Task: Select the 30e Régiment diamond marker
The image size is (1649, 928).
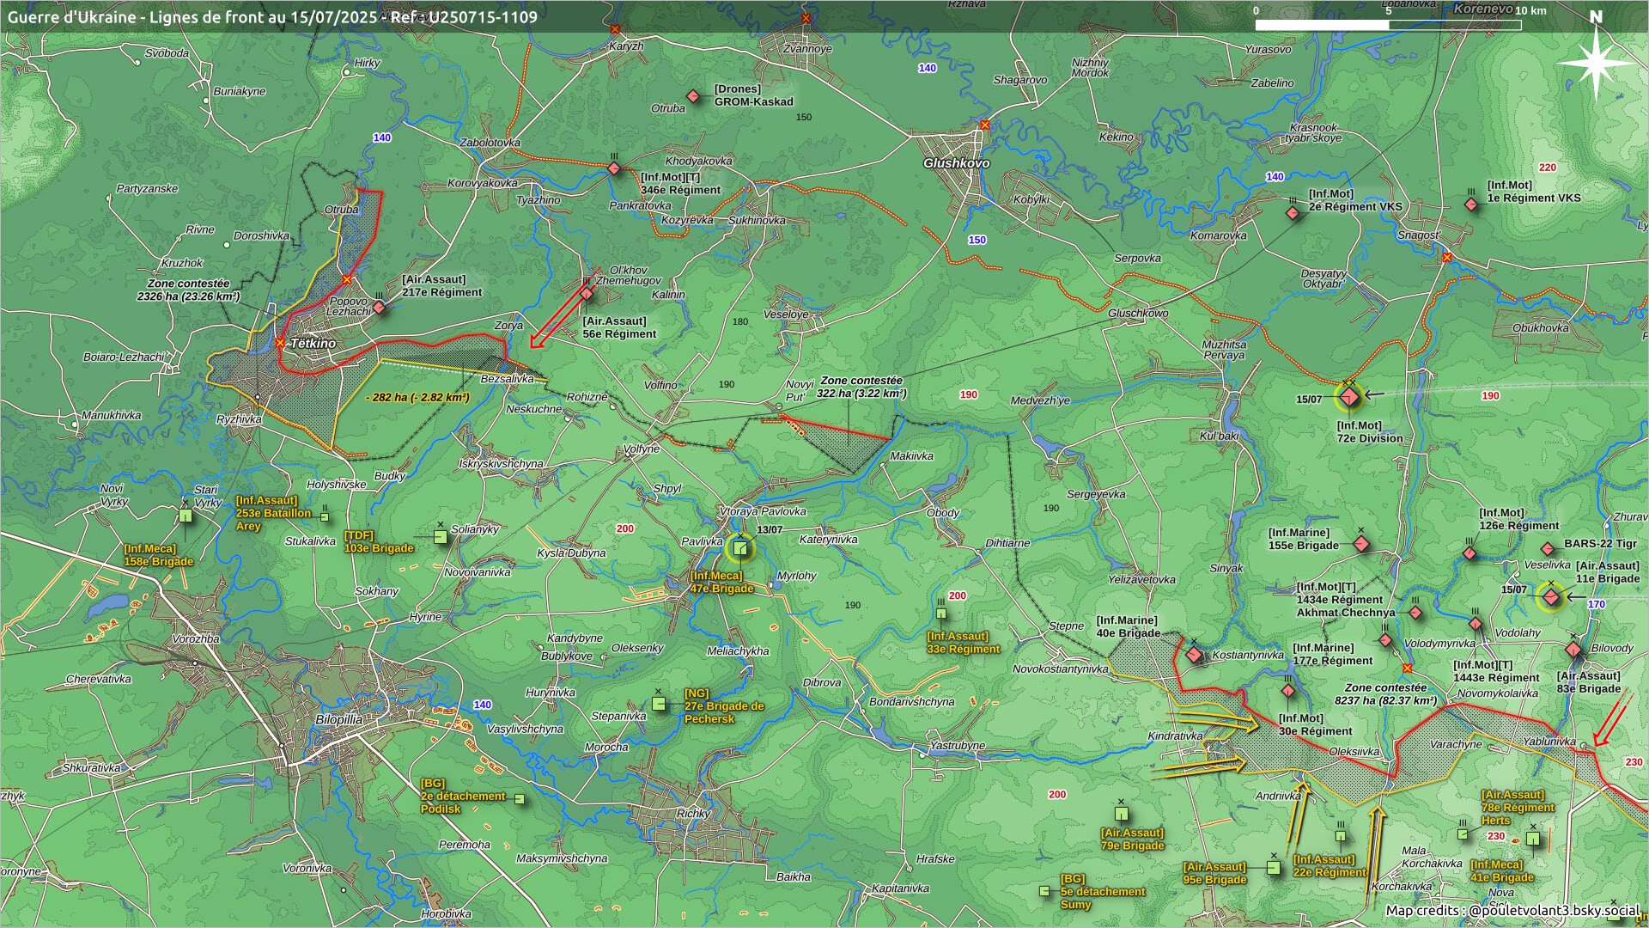Action: point(1288,691)
